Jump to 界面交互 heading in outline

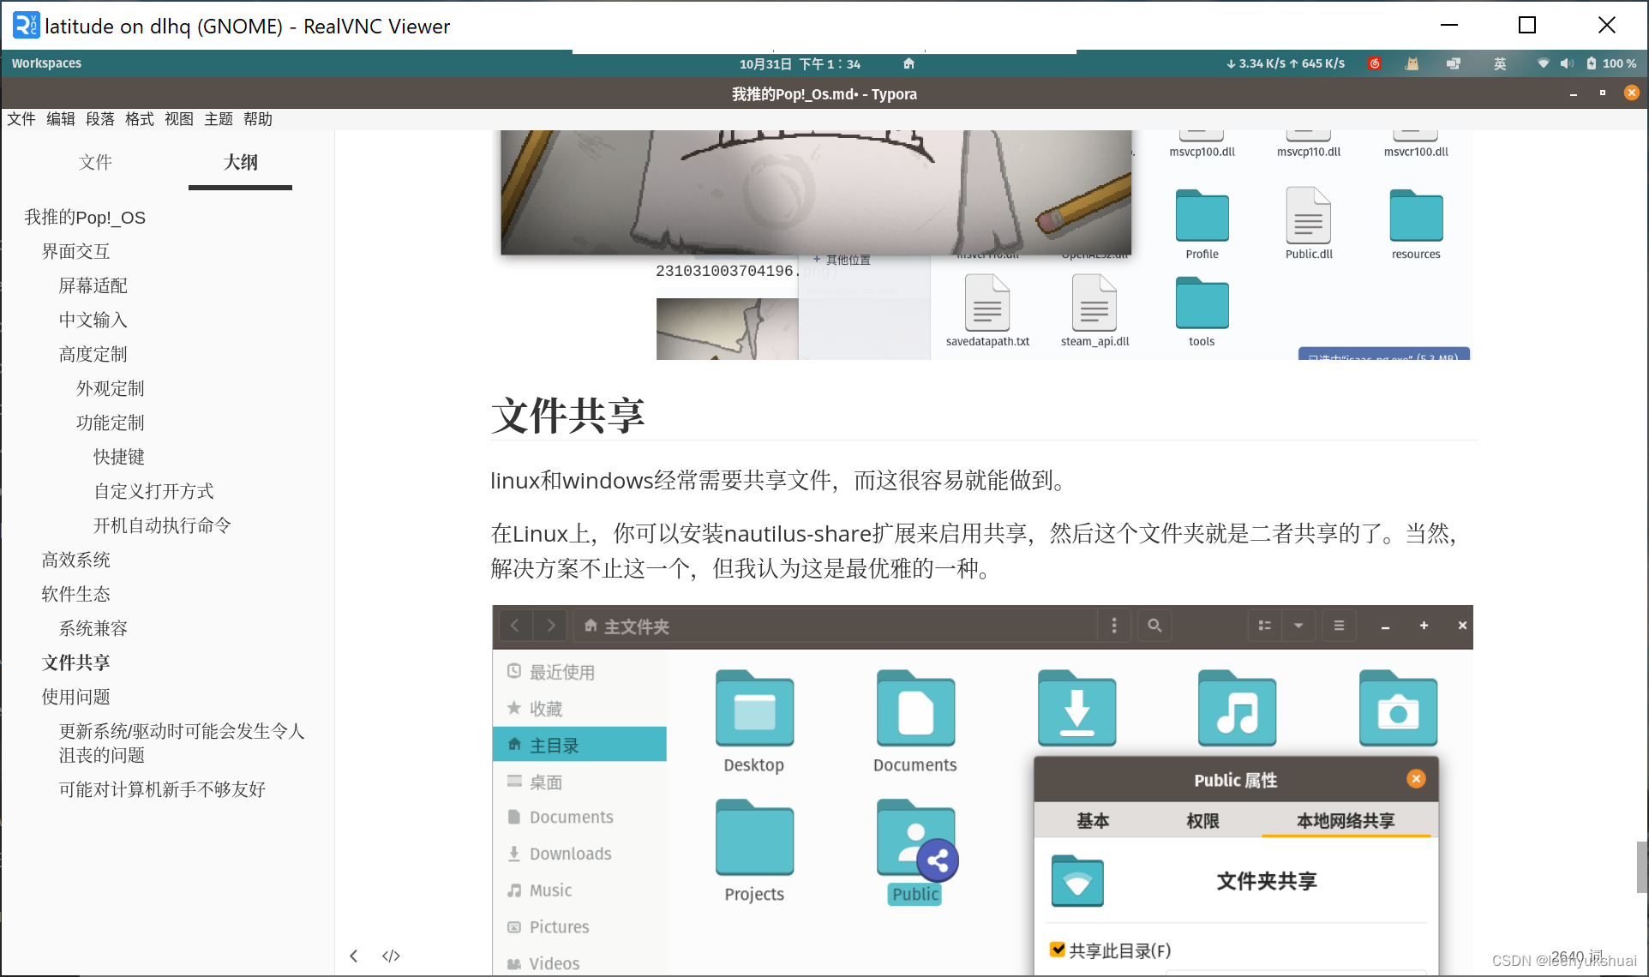(76, 252)
